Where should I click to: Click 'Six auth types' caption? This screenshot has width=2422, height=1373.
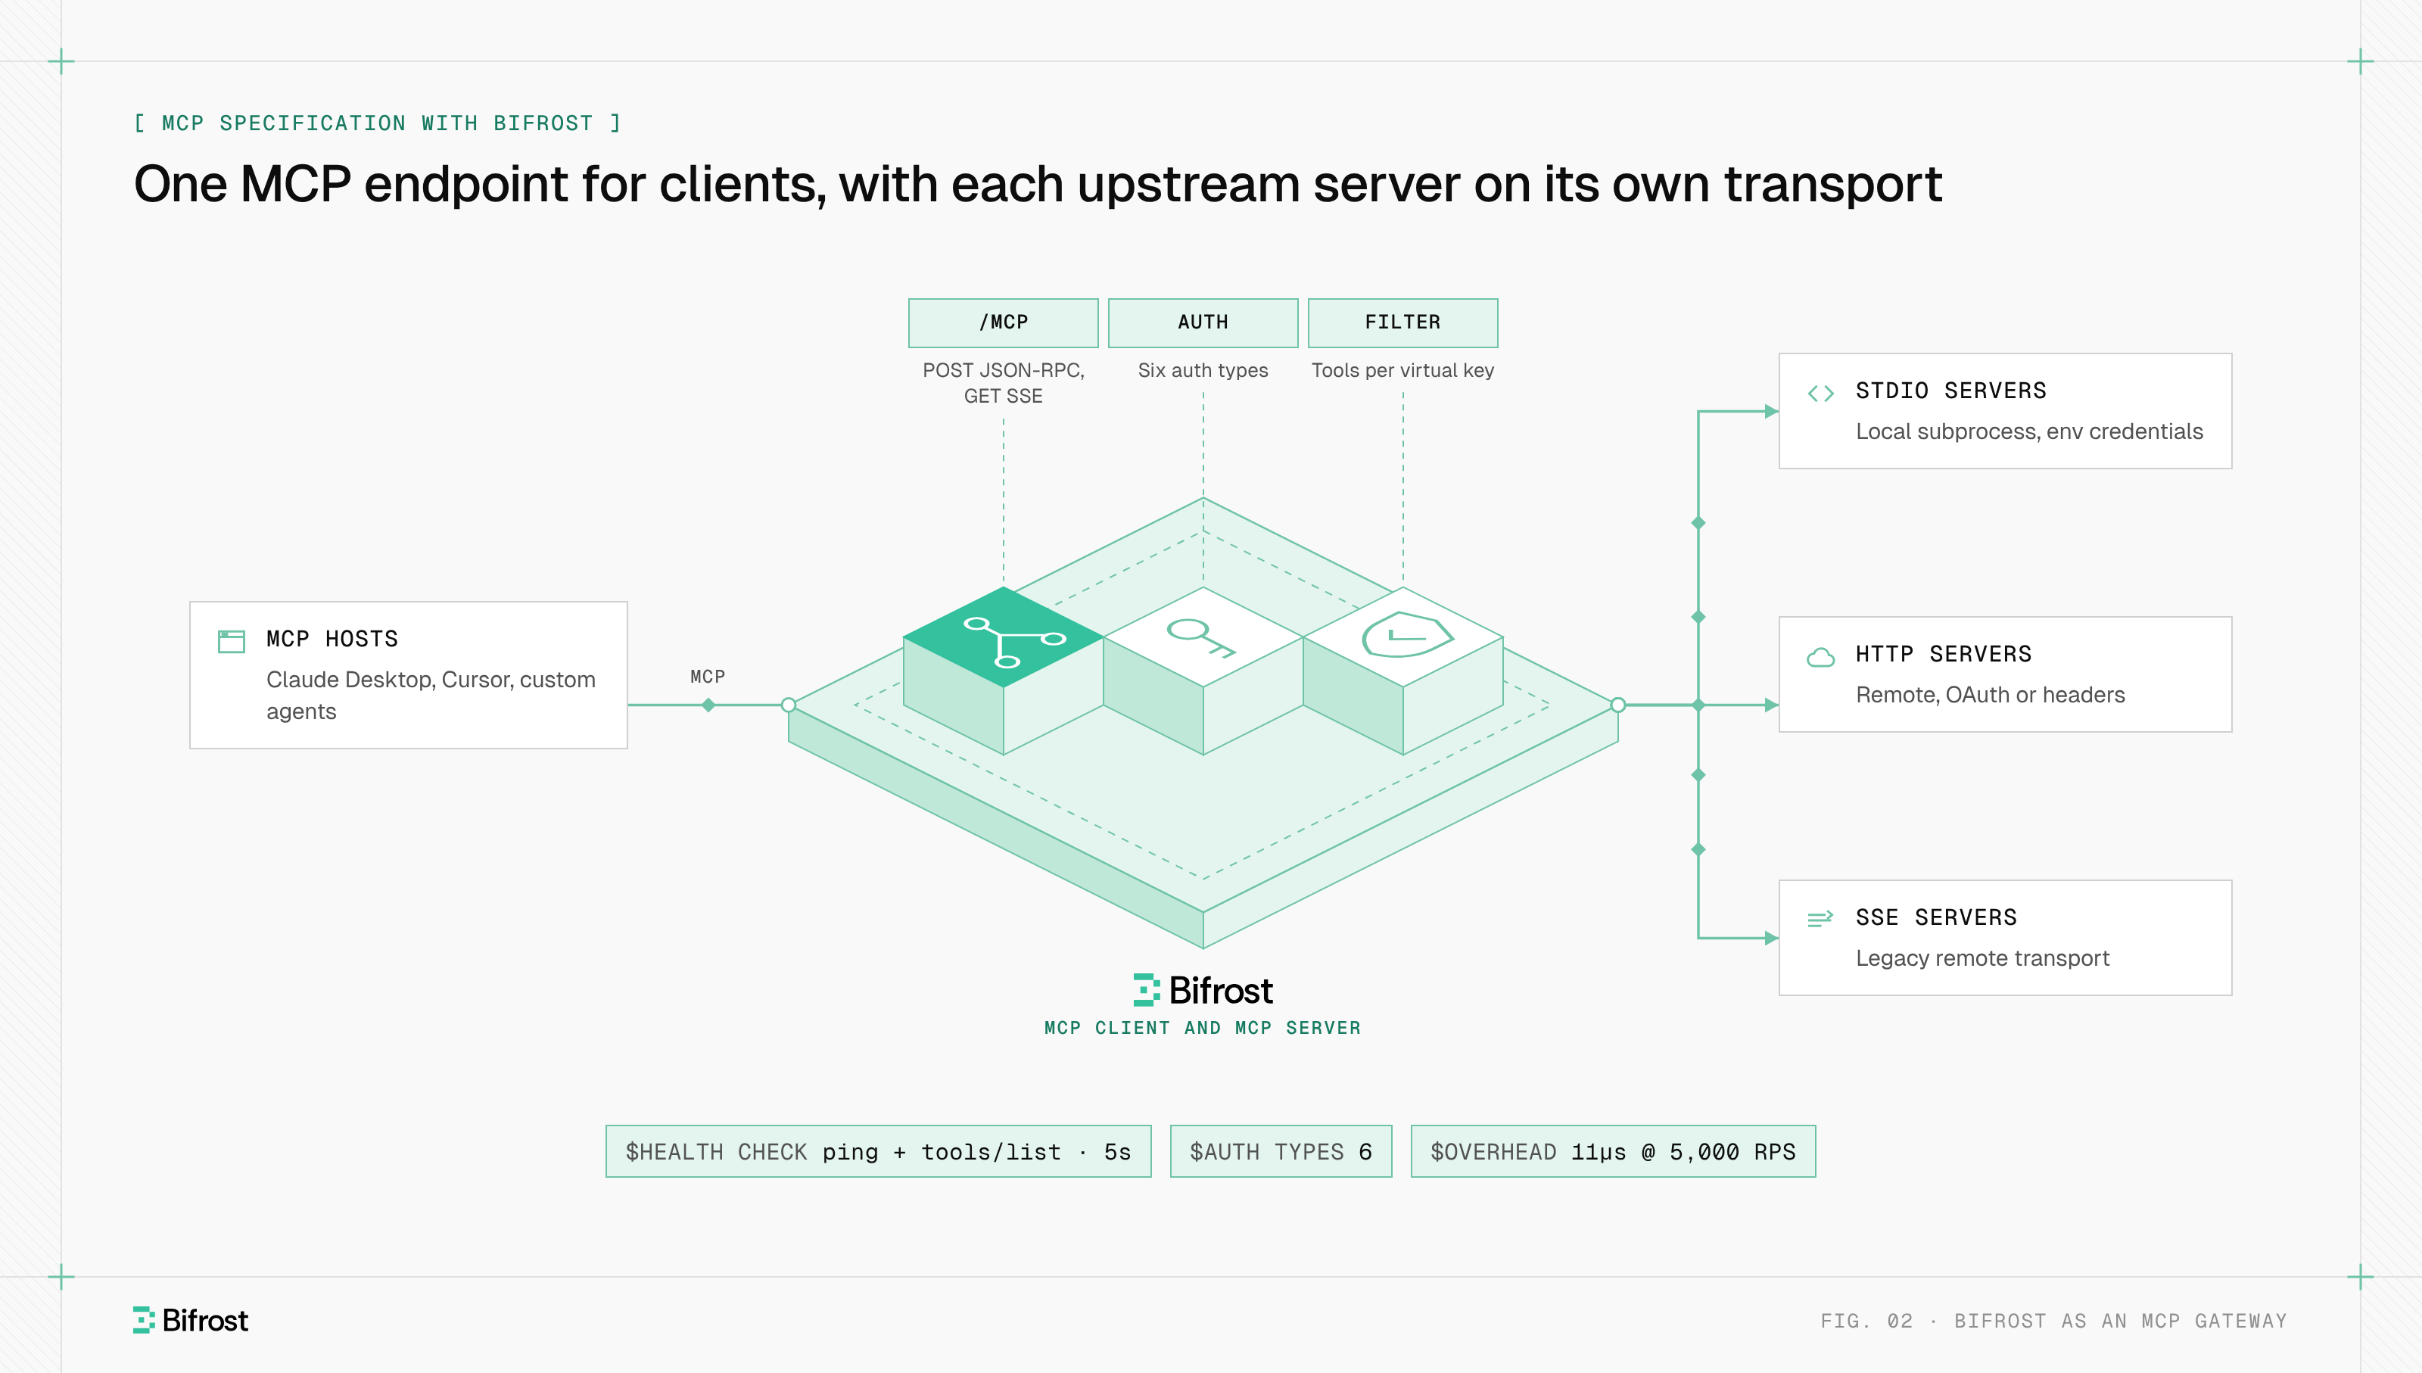coord(1203,371)
